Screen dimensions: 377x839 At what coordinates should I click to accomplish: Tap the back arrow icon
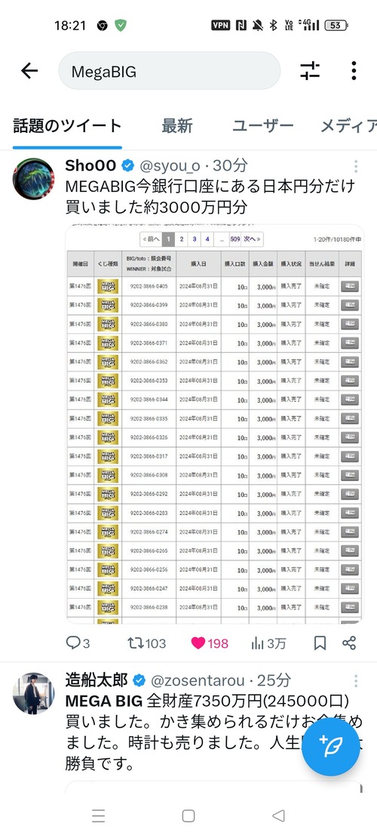pyautogui.click(x=29, y=71)
